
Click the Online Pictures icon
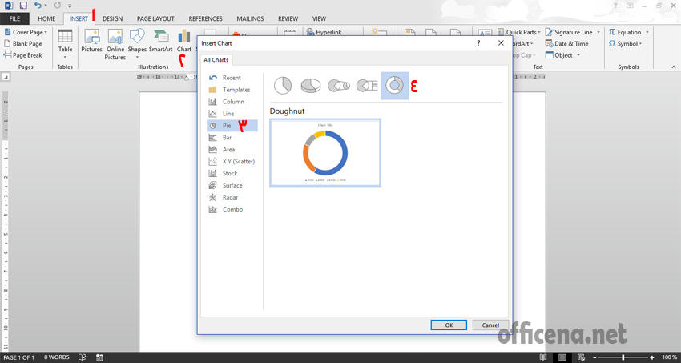coord(115,44)
